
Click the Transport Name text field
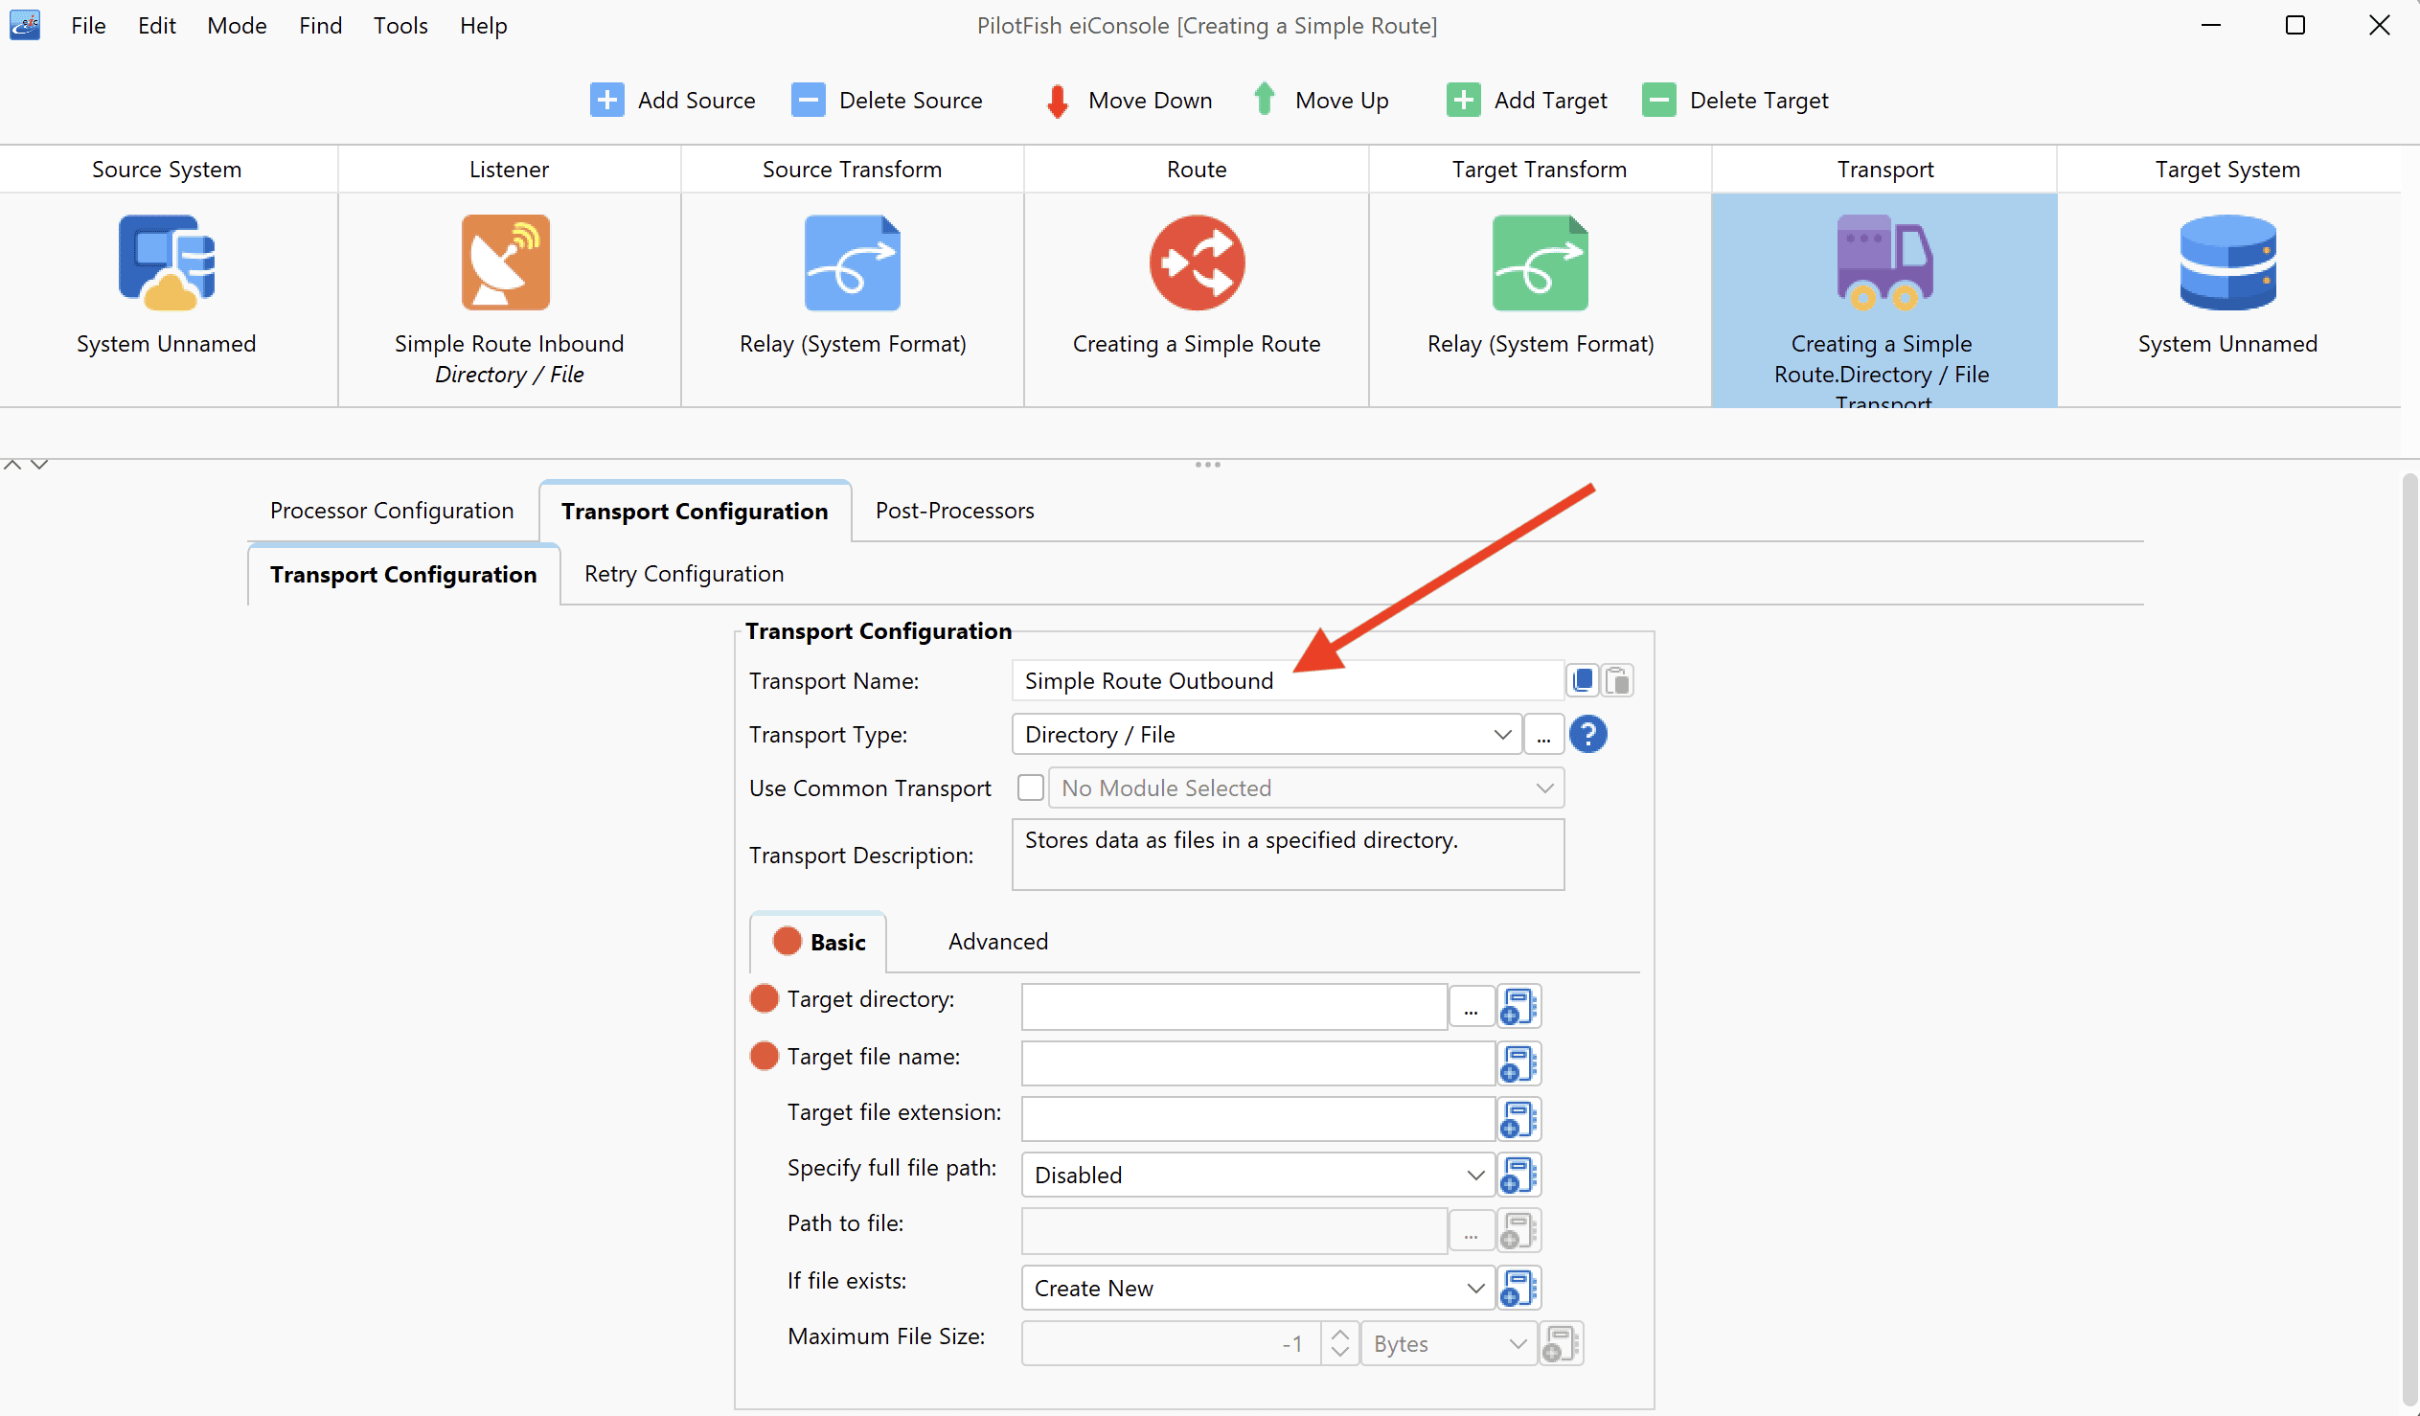1288,680
